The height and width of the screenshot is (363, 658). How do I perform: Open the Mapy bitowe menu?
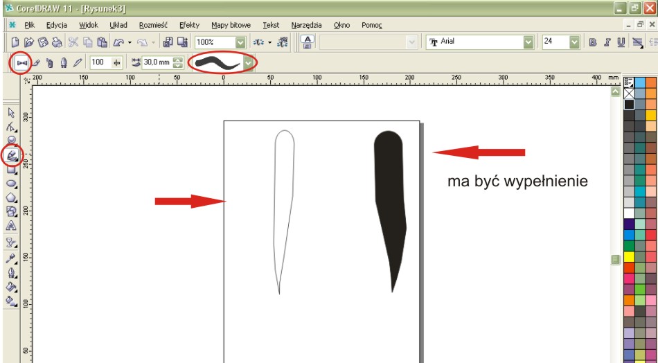click(x=231, y=25)
